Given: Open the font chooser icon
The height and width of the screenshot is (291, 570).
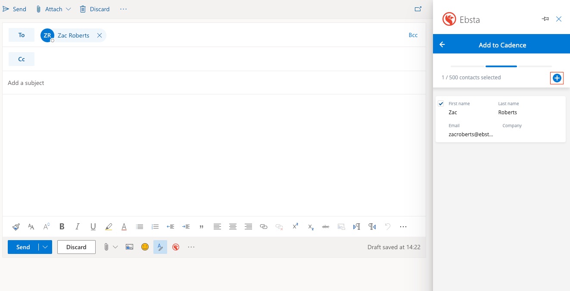Looking at the screenshot, I should 31,226.
